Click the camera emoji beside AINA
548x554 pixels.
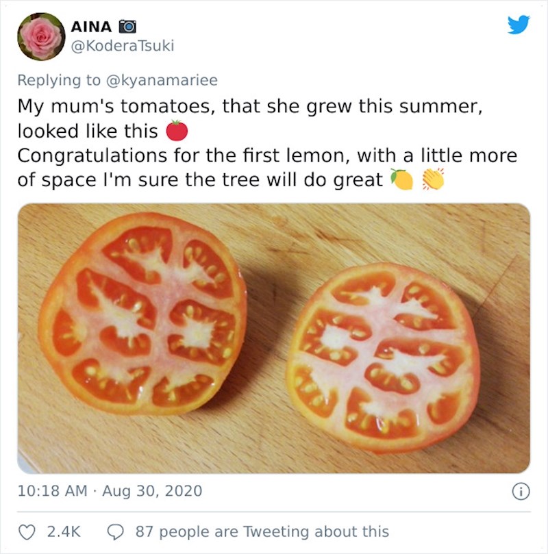coord(127,27)
